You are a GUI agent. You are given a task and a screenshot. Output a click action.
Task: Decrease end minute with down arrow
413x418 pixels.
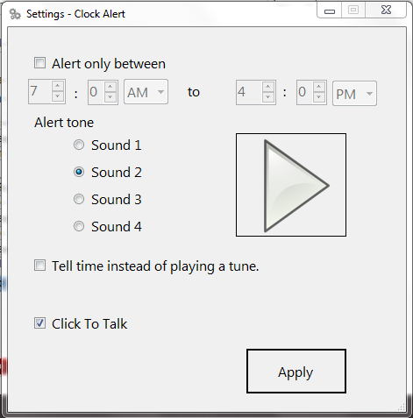pos(319,97)
